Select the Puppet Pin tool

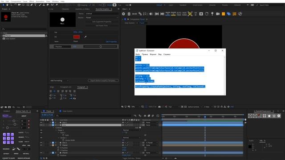coord(57,5)
